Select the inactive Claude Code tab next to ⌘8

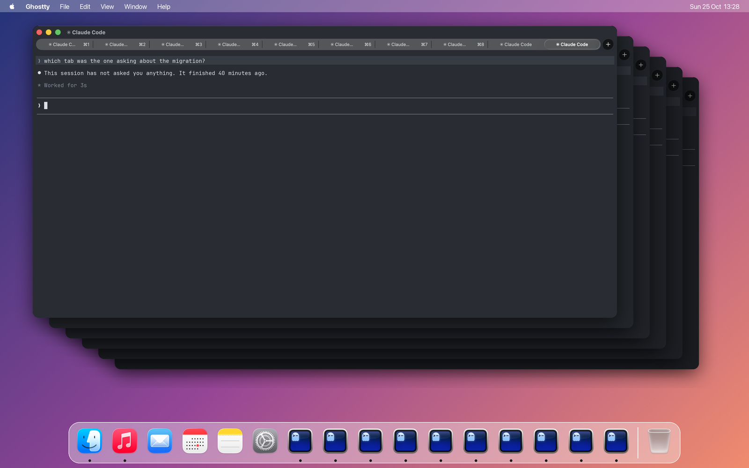tap(516, 44)
